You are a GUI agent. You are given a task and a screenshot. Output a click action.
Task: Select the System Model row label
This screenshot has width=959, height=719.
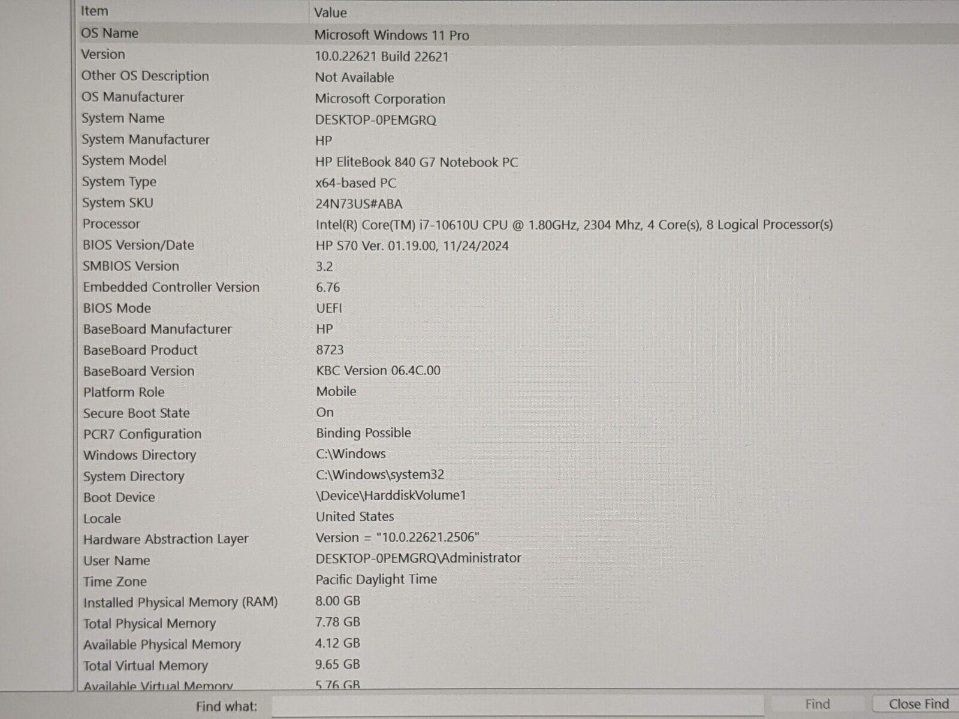click(x=124, y=161)
